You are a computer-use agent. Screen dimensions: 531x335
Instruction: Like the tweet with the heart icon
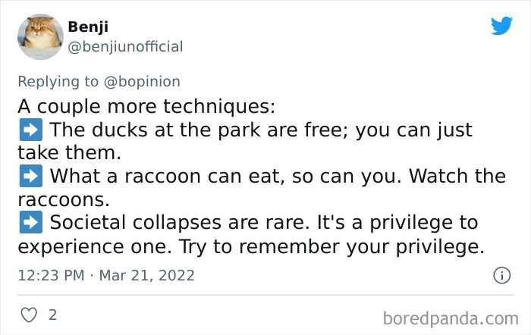27,313
